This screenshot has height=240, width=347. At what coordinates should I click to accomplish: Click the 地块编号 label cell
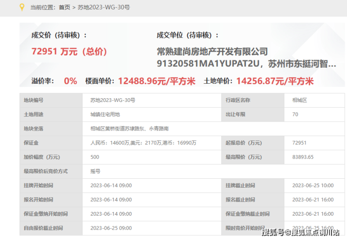click(51, 100)
